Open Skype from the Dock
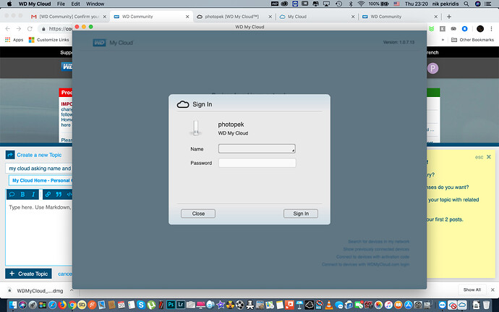The height and width of the screenshot is (312, 499). [141, 305]
